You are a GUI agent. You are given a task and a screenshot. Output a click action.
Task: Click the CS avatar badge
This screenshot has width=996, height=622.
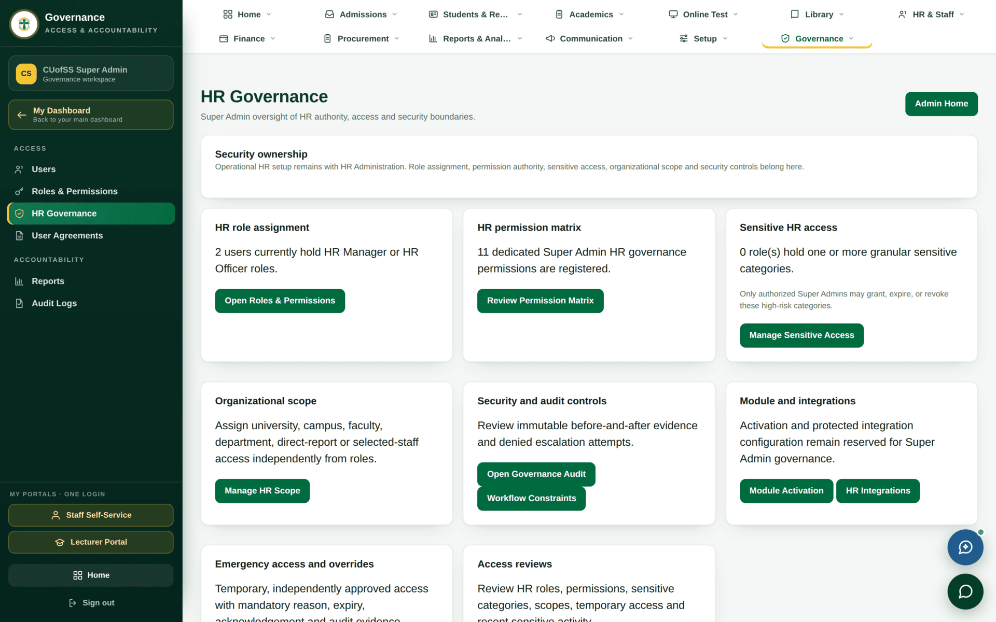26,74
